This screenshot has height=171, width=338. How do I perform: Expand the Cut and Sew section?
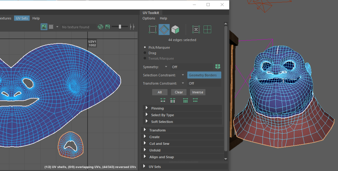[x=159, y=144]
